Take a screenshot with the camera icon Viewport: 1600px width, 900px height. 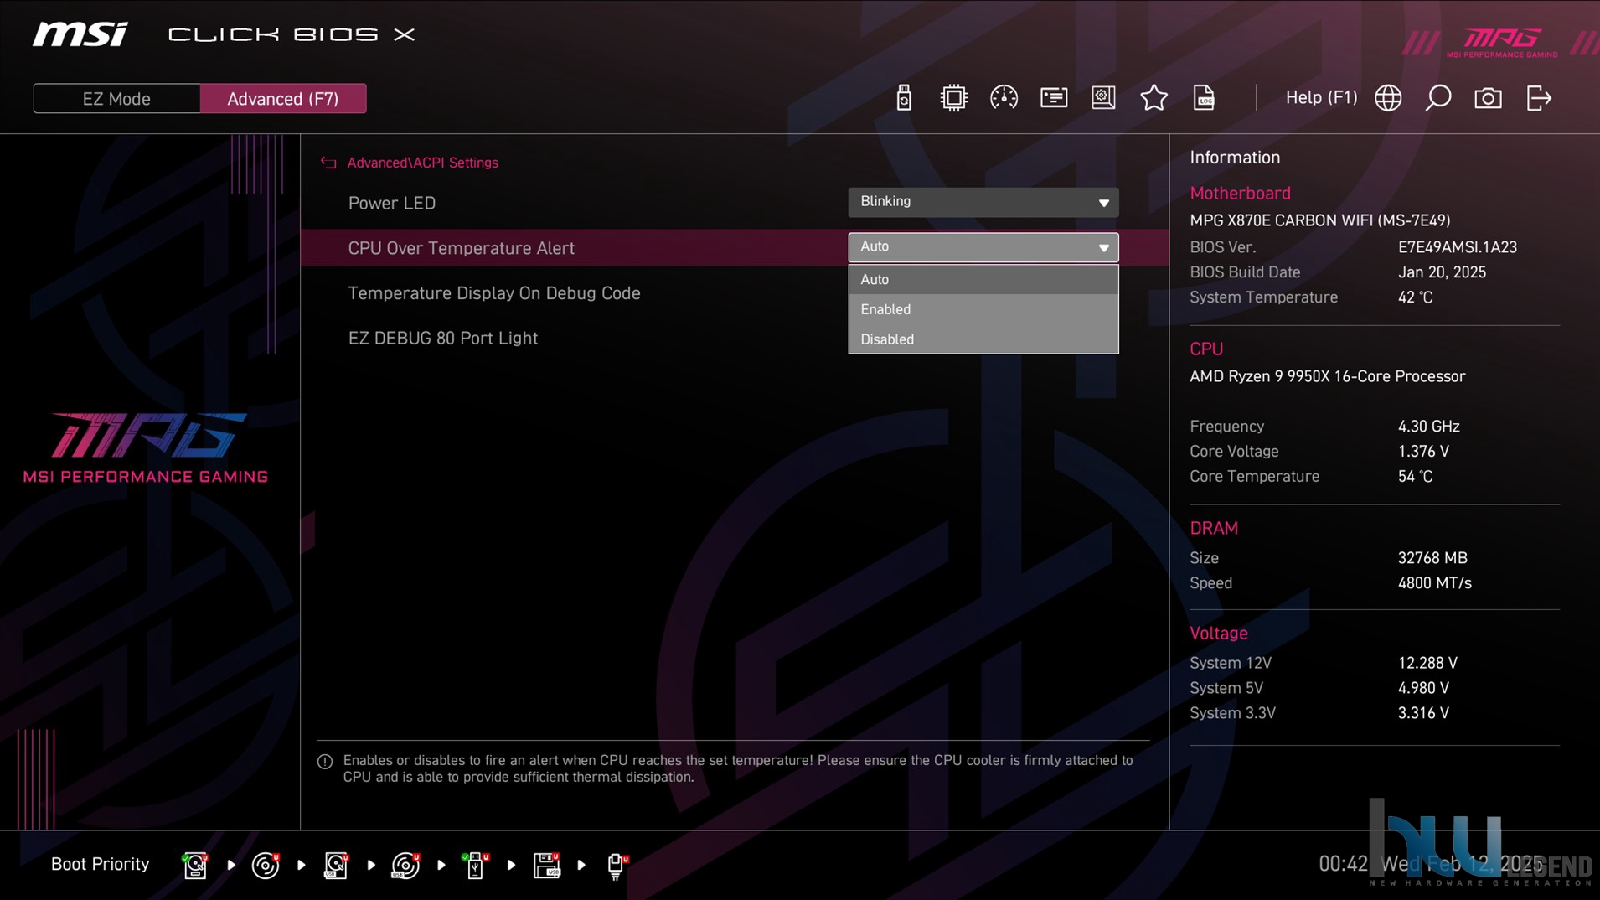(x=1488, y=98)
